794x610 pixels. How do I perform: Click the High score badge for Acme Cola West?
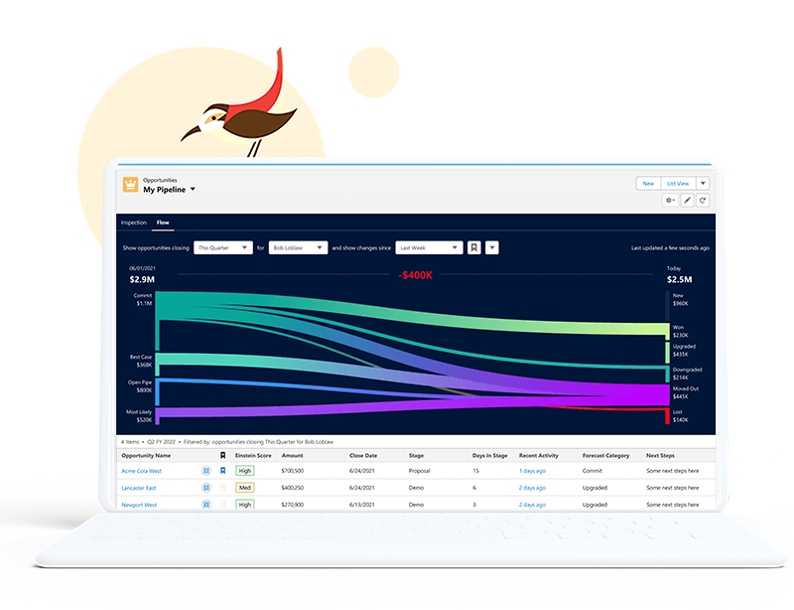[x=245, y=471]
